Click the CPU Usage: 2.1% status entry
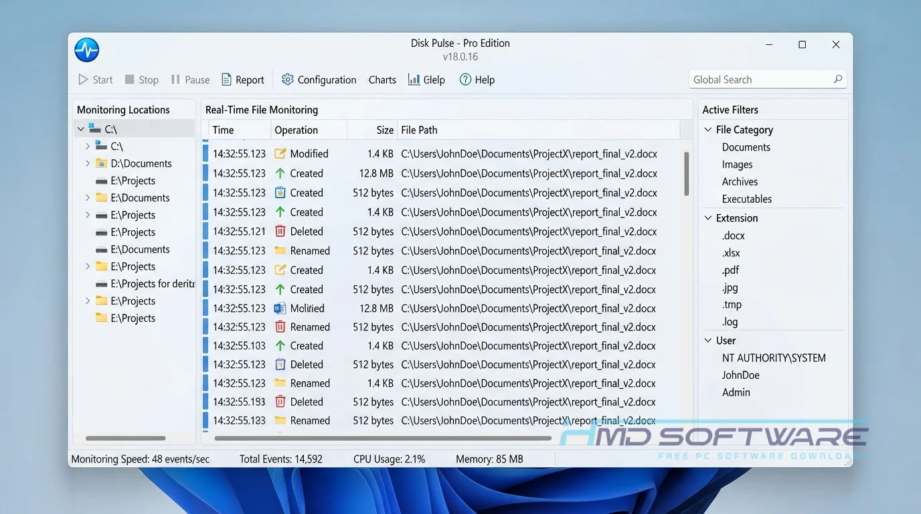This screenshot has height=514, width=921. [x=390, y=459]
